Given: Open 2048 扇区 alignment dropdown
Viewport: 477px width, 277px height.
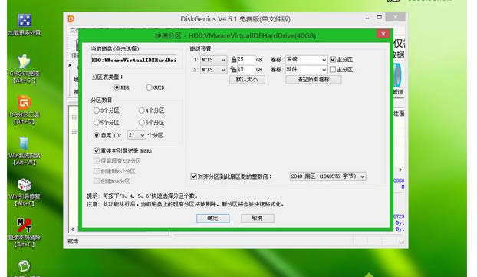Looking at the screenshot, I should pyautogui.click(x=327, y=176).
